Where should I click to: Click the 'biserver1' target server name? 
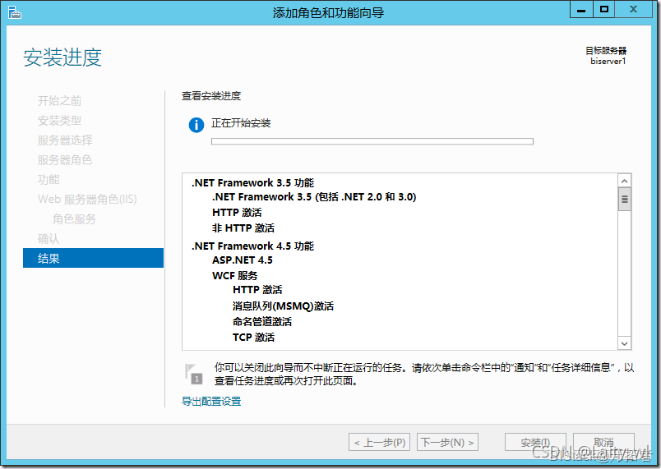coord(608,61)
